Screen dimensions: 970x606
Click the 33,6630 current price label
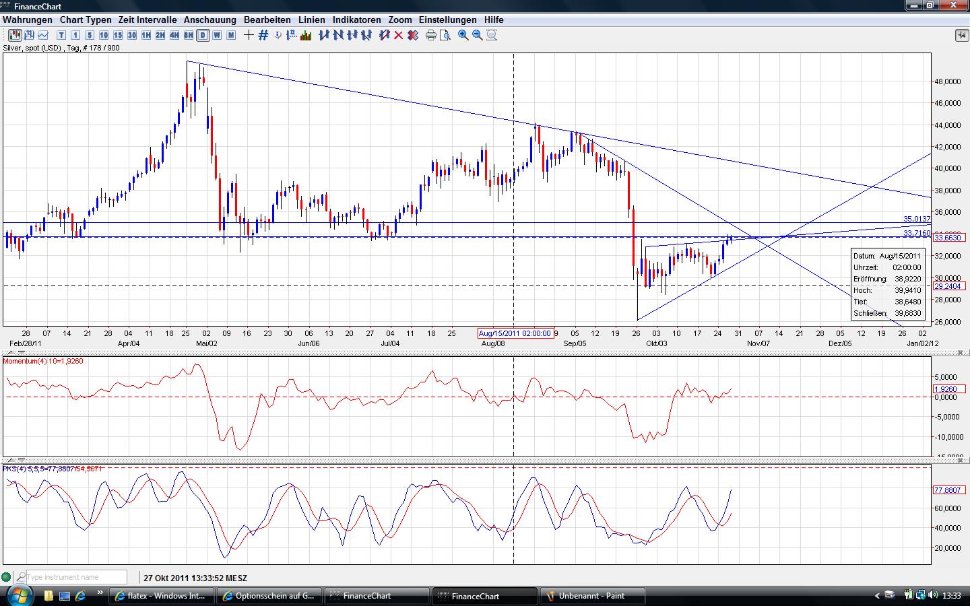click(949, 238)
